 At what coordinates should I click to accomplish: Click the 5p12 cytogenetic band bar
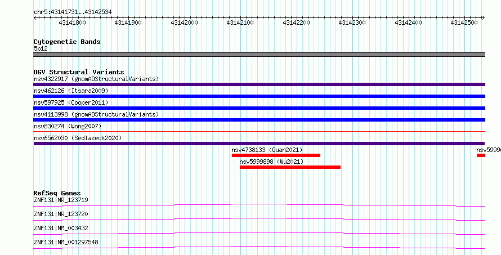pos(259,55)
